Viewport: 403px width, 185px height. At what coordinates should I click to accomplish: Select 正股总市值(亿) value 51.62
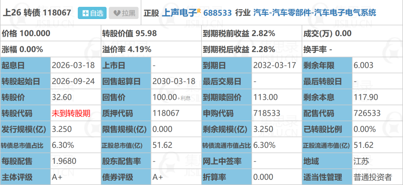point(162,145)
